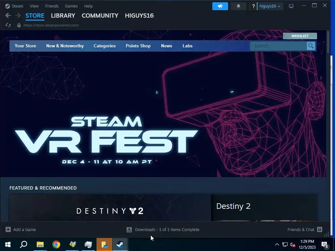
Task: Open the Help menu
Action: 88,6
